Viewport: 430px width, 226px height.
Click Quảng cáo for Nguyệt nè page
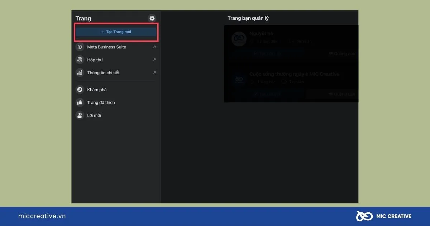[x=342, y=54]
